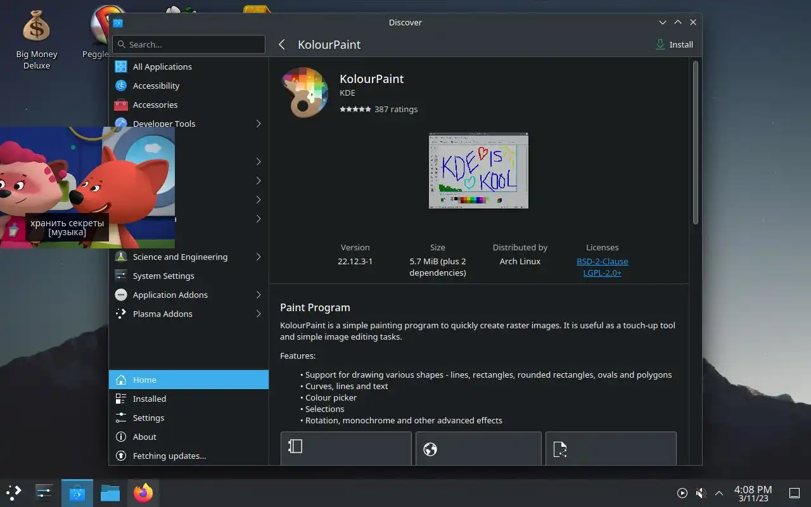Screen dimensions: 811x507
Task: Expand Application Addons submenu arrow
Action: 259,295
